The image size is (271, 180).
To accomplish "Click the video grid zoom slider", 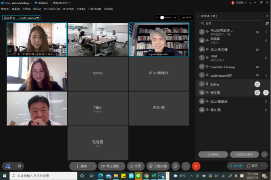I will pos(166,18).
